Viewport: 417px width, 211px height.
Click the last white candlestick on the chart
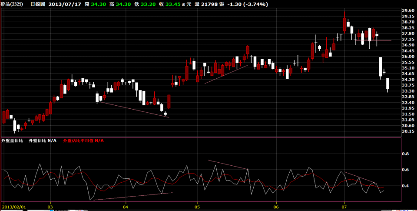(387, 84)
